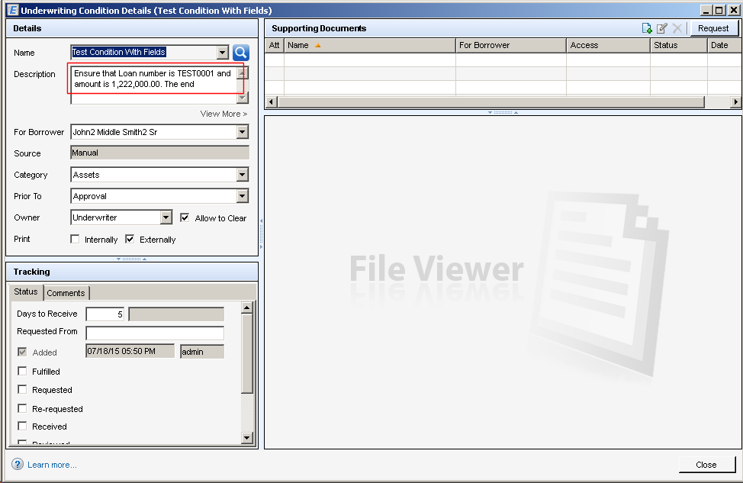Click the documents horizontal scrollbar thumb
This screenshot has height=483, width=743.
491,102
